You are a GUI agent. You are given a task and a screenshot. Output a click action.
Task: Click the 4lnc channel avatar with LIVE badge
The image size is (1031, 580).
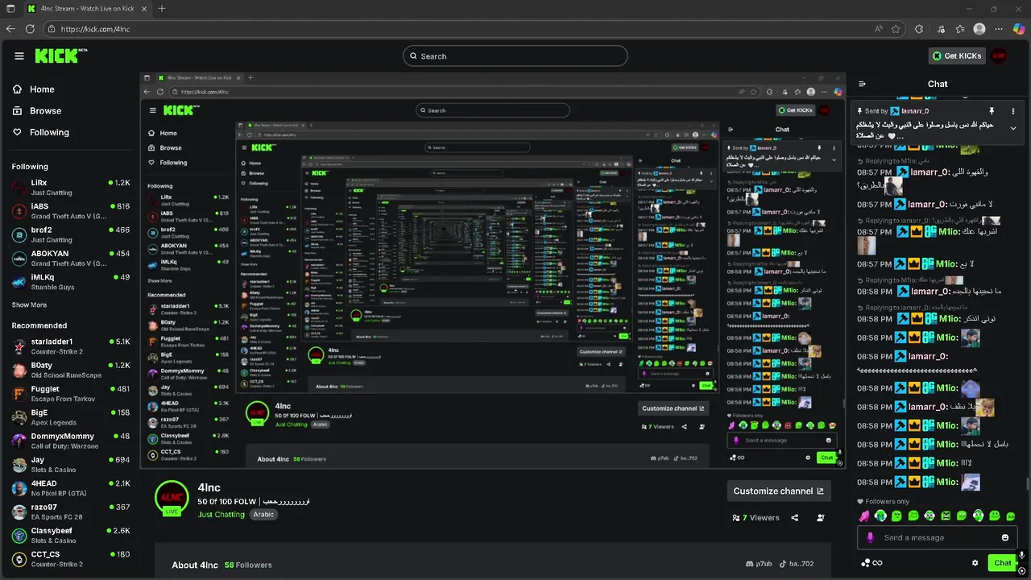point(172,499)
